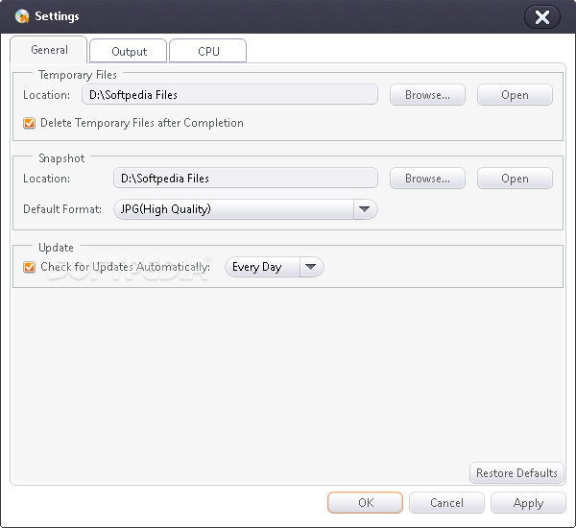
Task: Open the Output tab
Action: (129, 52)
